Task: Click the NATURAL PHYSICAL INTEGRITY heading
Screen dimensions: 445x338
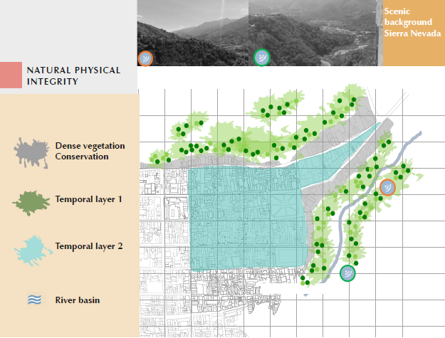Action: point(73,76)
